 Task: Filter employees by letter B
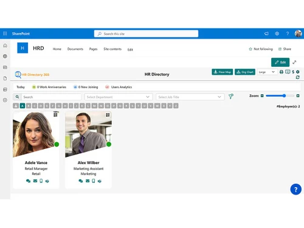(x=29, y=106)
